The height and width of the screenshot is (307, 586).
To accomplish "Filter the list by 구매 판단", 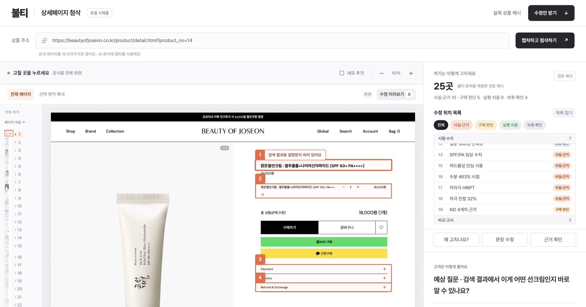I will pos(486,125).
